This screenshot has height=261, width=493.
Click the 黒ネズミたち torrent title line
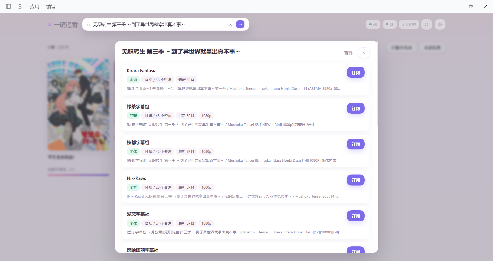tap(234, 89)
